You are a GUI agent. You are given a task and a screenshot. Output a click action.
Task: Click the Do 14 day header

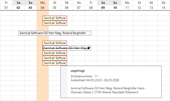164,5
